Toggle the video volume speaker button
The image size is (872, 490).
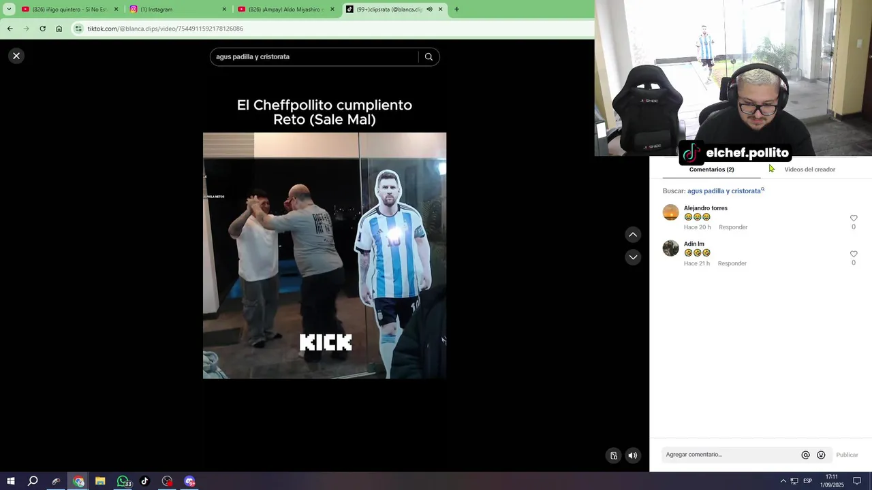(633, 456)
